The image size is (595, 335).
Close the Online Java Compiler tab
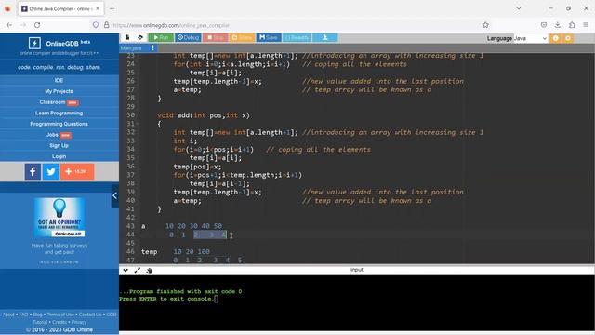(98, 8)
